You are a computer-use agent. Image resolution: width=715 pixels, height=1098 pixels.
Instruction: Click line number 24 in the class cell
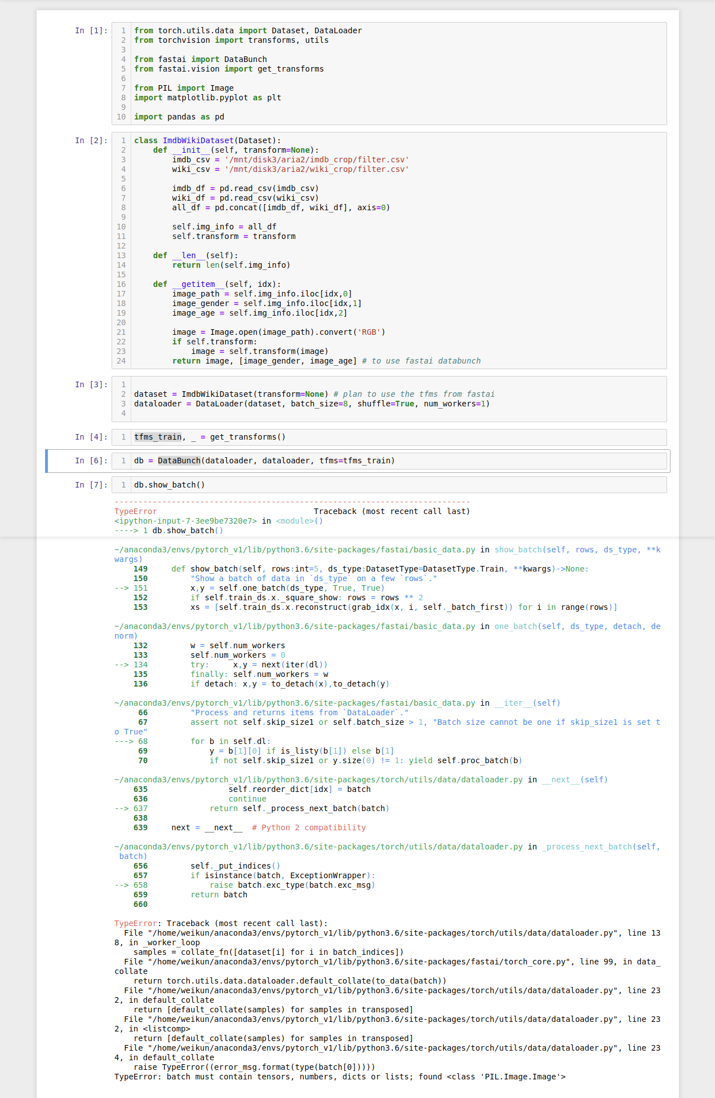pos(121,361)
